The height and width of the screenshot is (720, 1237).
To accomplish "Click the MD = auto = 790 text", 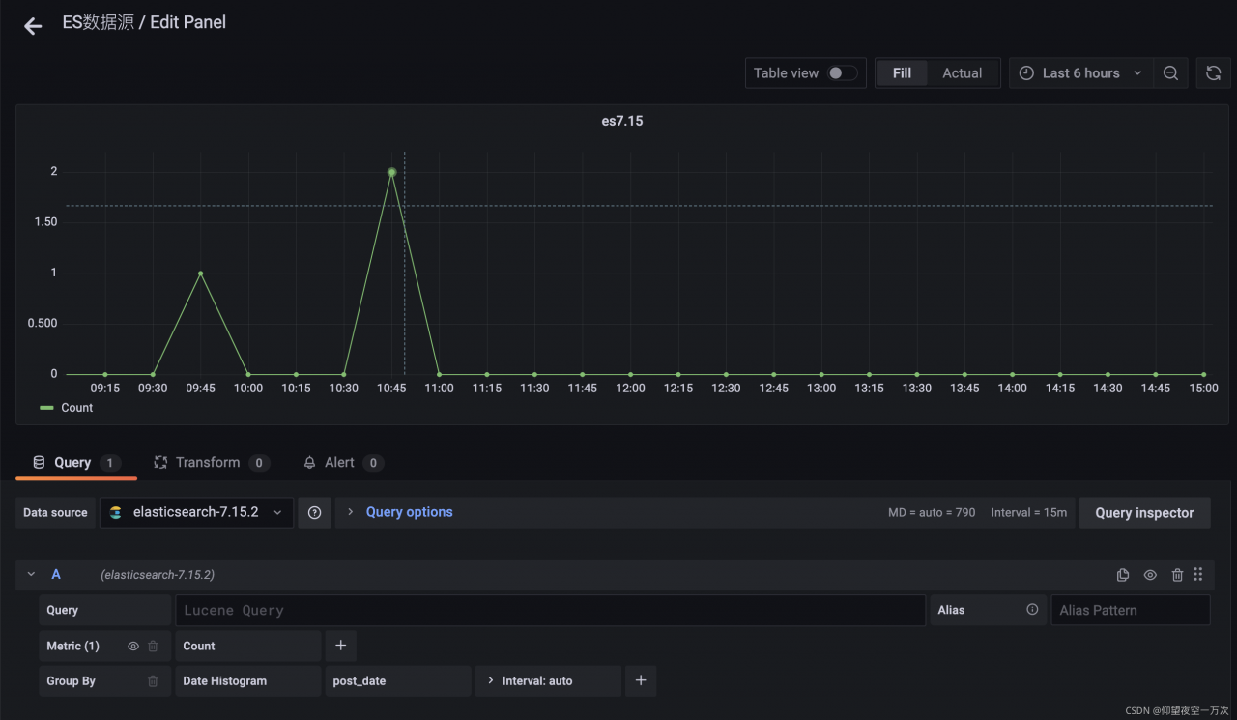I will (932, 513).
